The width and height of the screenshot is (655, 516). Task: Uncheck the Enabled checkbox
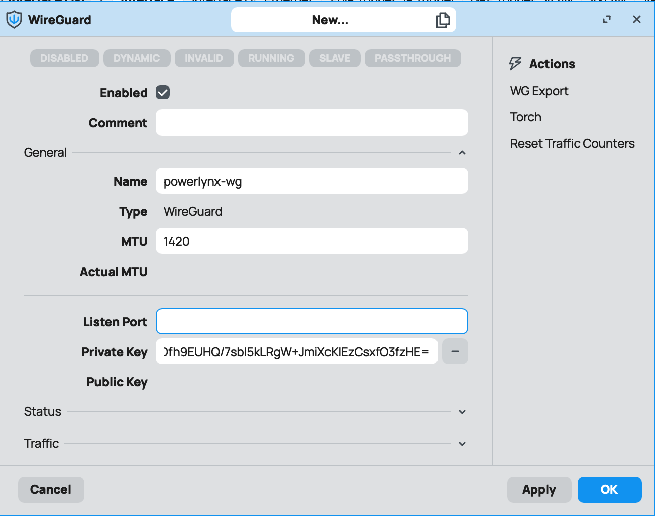coord(163,93)
